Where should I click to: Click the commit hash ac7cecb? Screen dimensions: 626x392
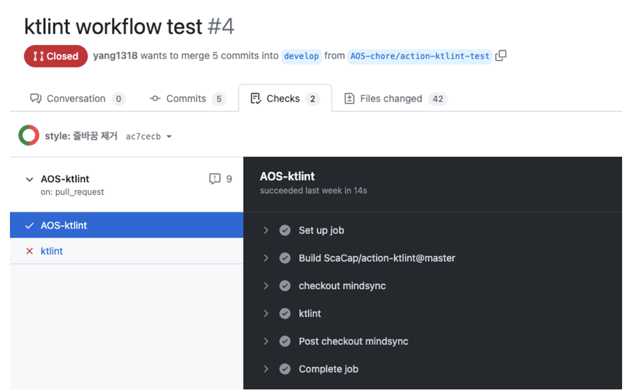pyautogui.click(x=143, y=136)
